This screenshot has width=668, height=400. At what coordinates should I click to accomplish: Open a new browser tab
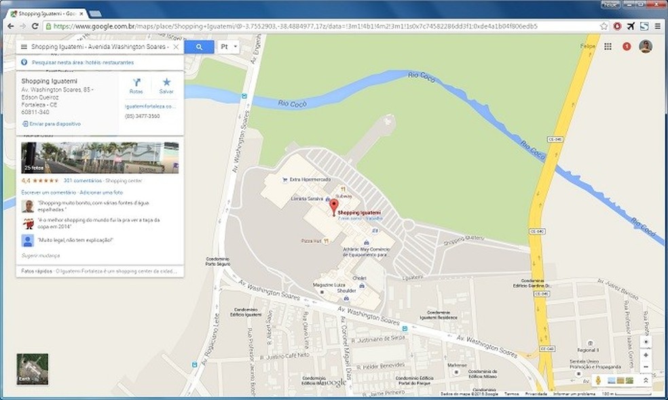[96, 14]
